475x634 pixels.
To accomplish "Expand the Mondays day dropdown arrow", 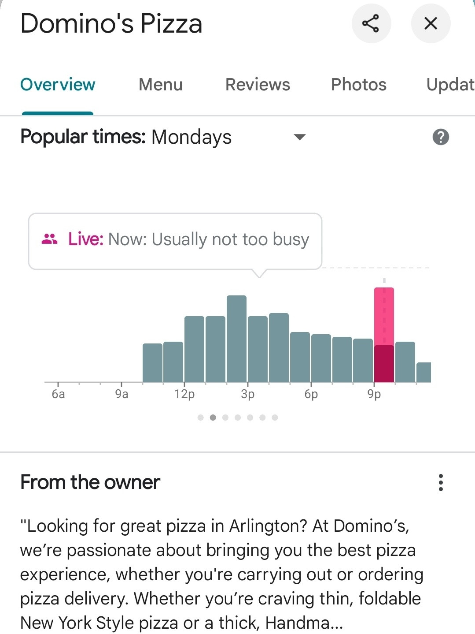I will (300, 137).
